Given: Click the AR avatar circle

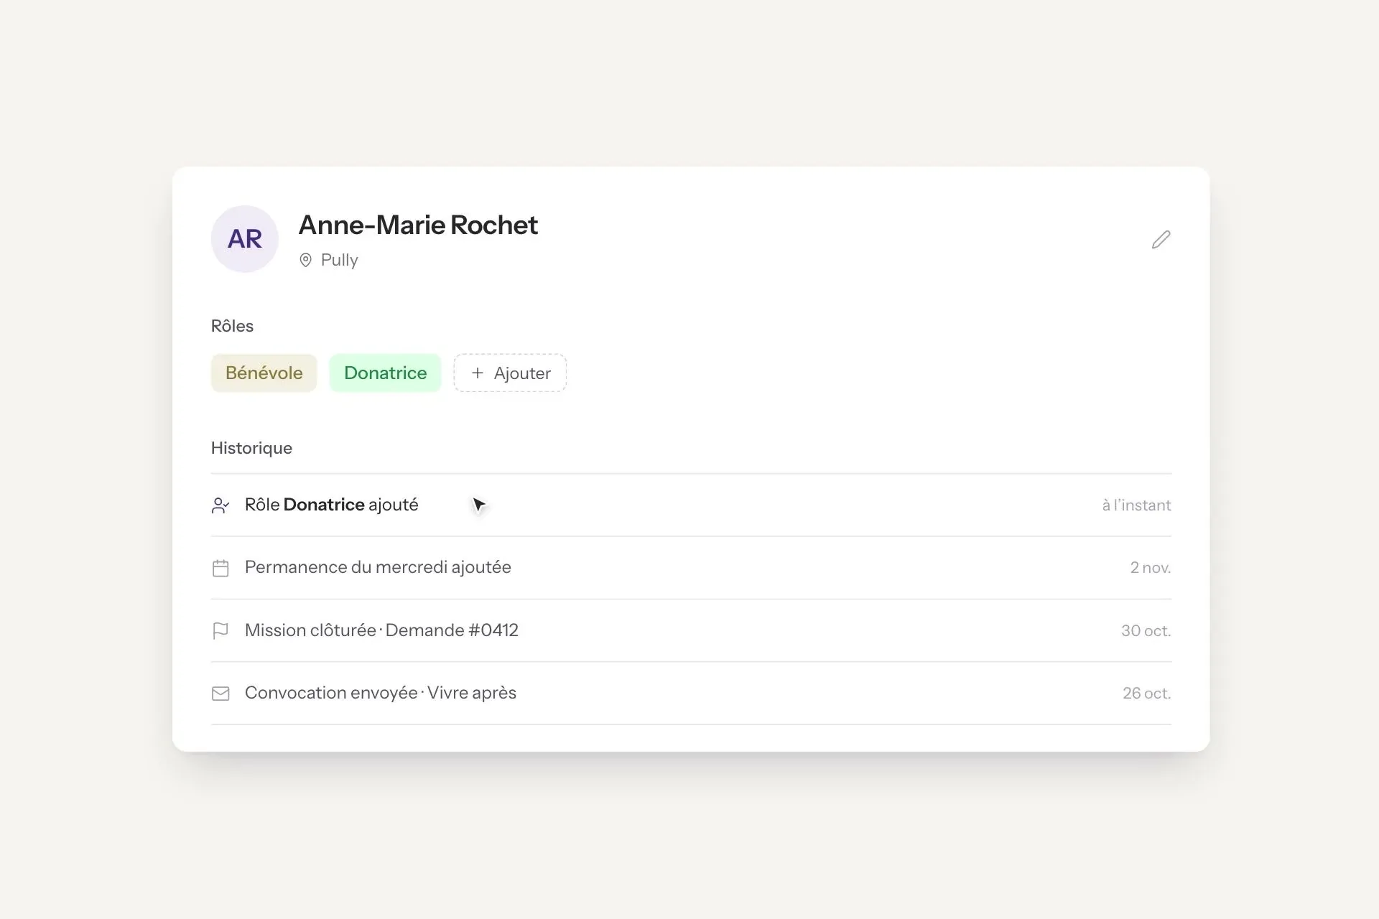Looking at the screenshot, I should [245, 239].
